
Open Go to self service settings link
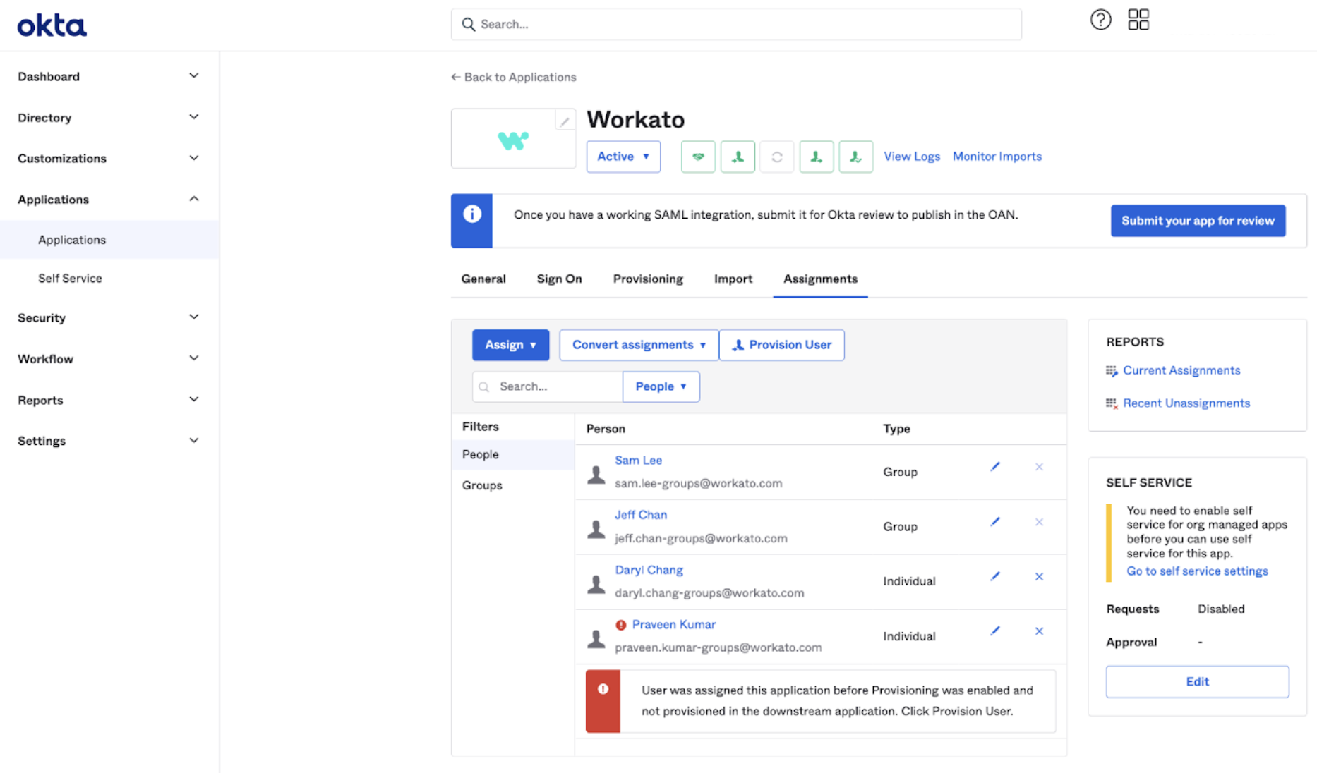pyautogui.click(x=1196, y=571)
